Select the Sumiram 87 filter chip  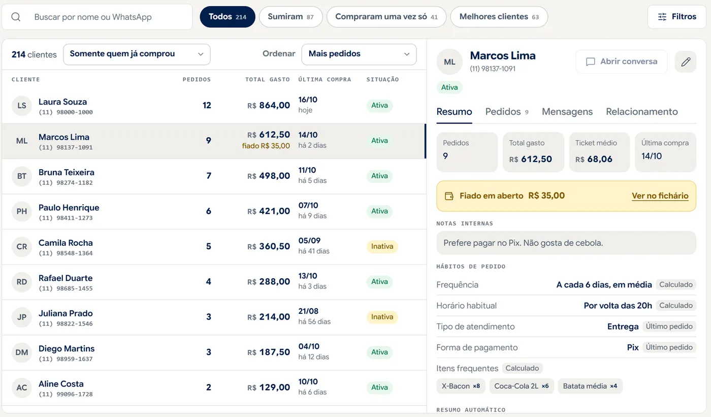(290, 17)
